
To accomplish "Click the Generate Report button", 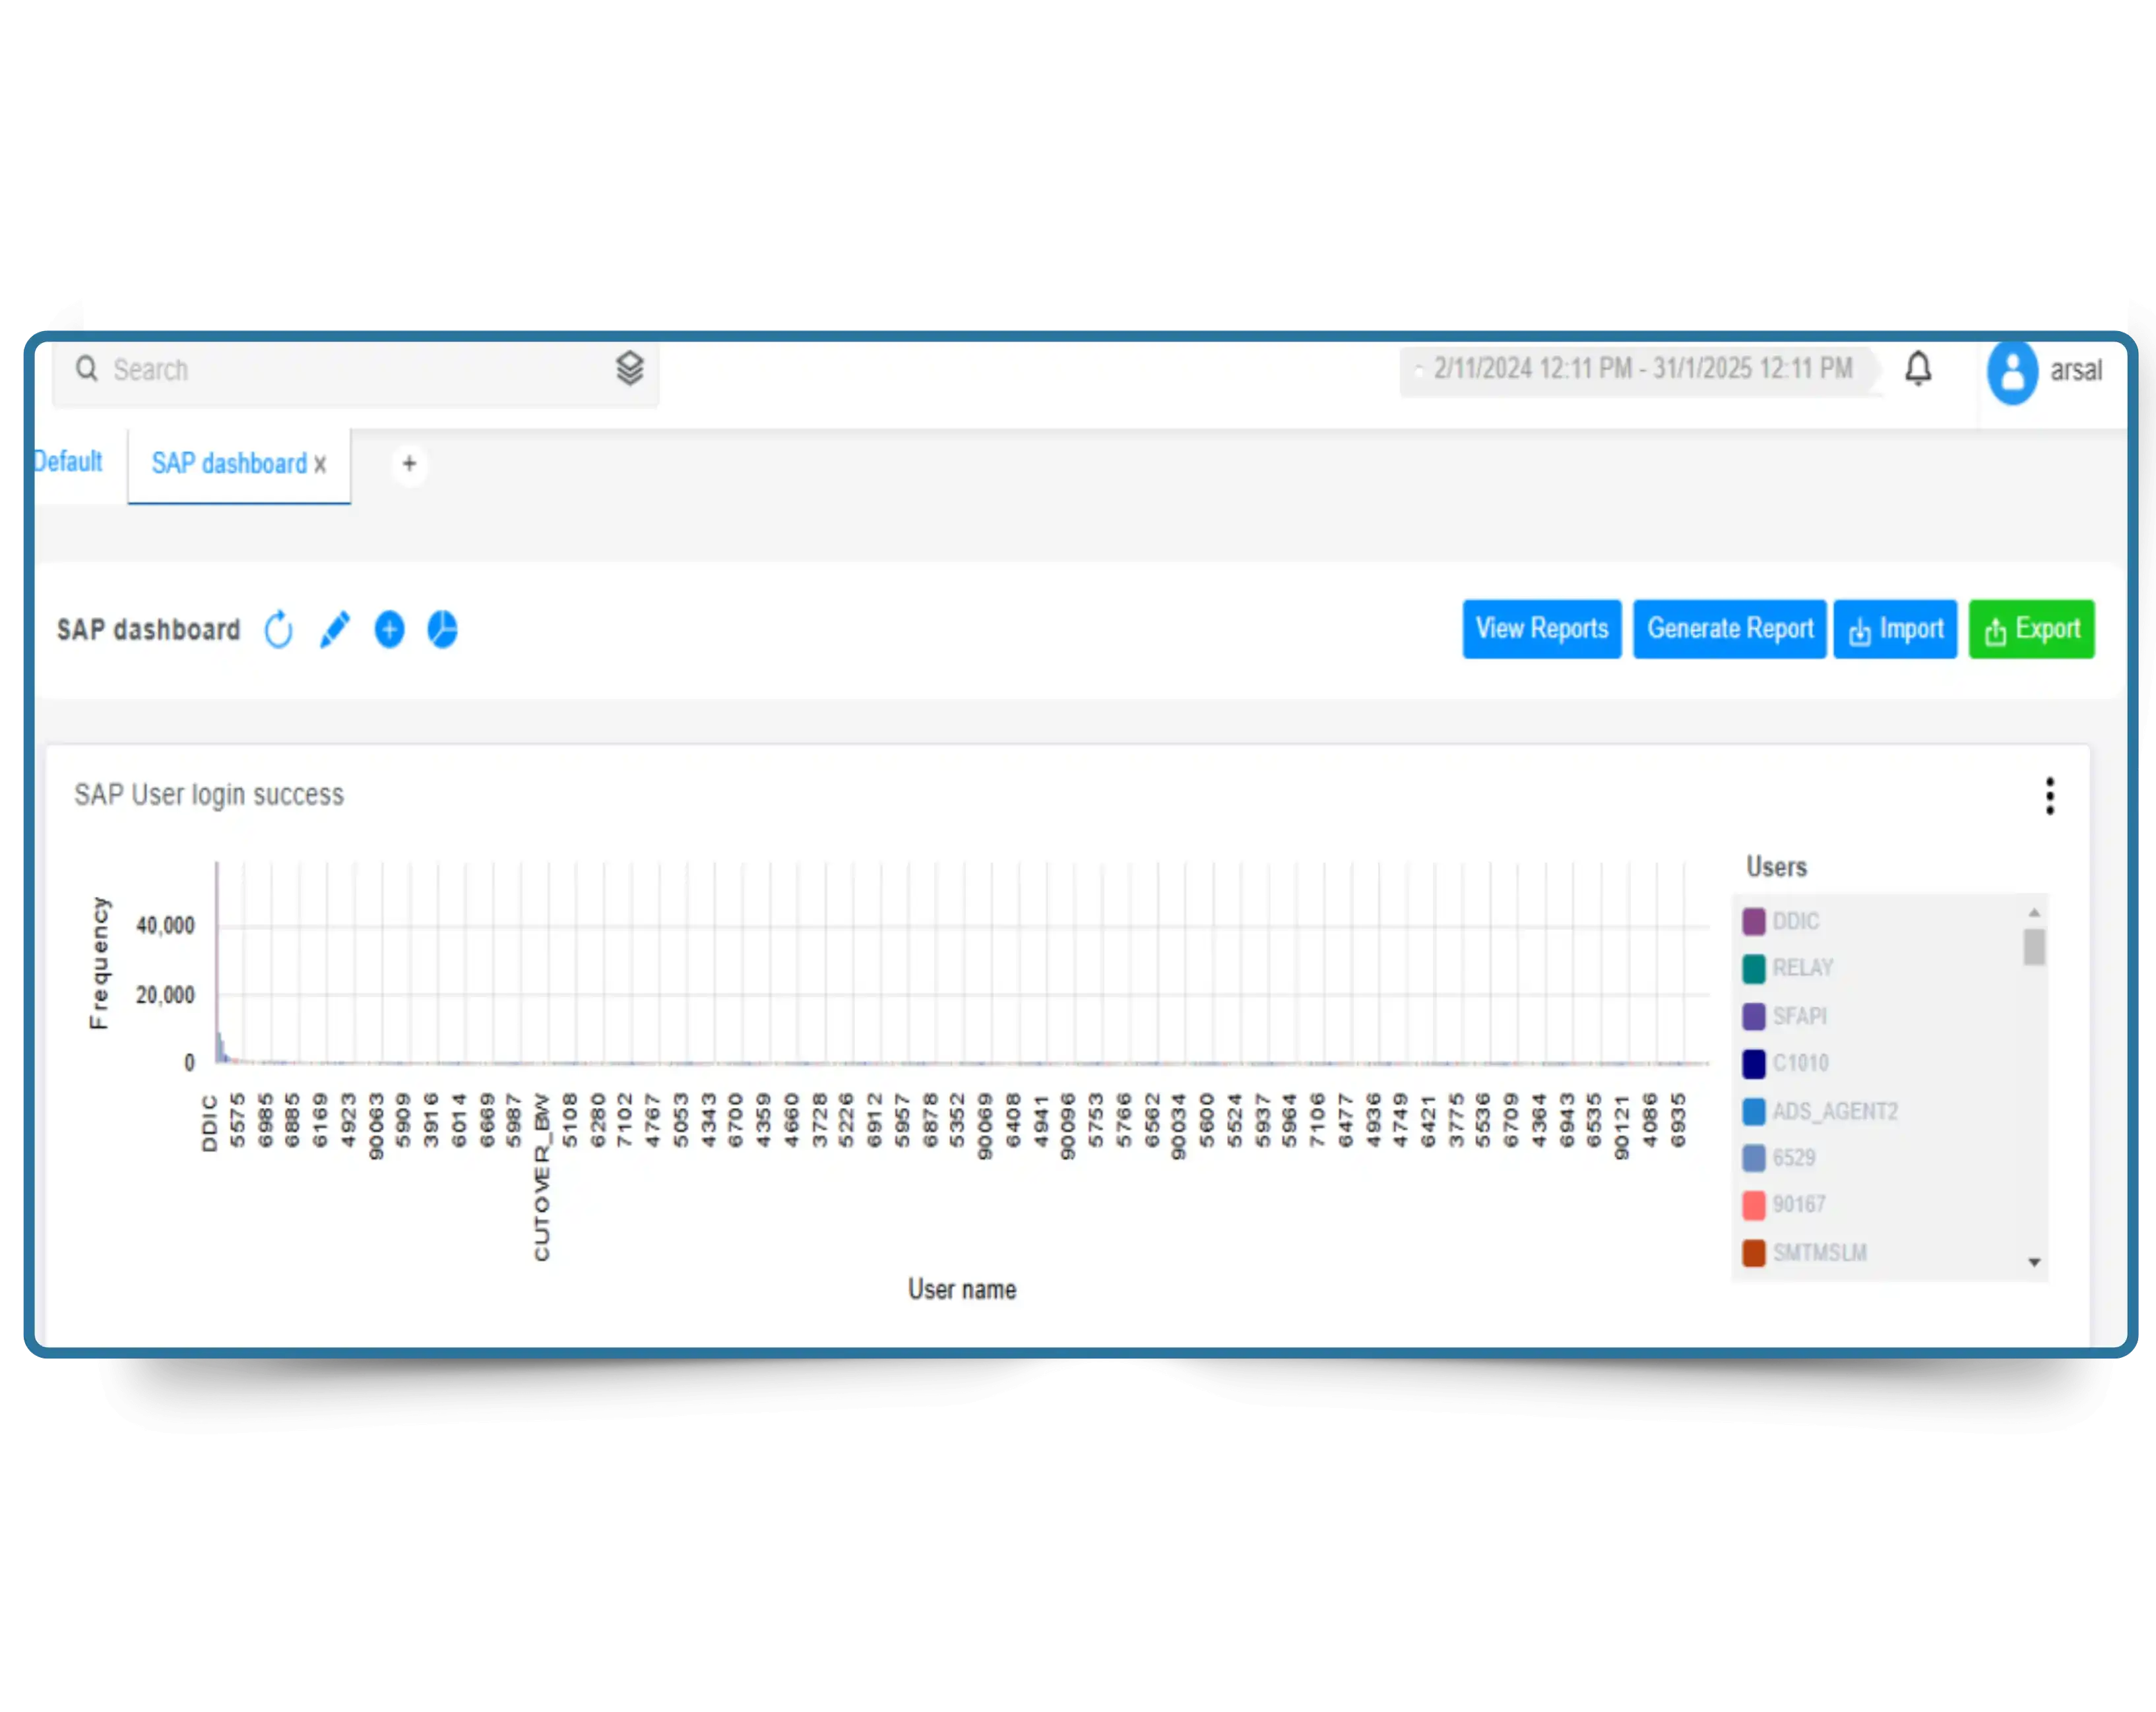I will coord(1729,628).
